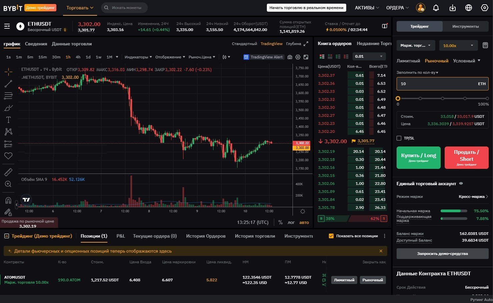Click Запросить демо-средства button
The height and width of the screenshot is (303, 493).
(443, 254)
